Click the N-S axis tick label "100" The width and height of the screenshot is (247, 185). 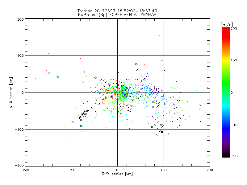pyautogui.click(x=20, y=55)
